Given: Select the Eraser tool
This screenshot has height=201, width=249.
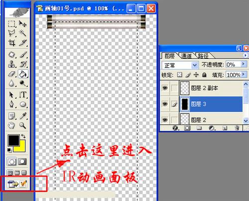Looking at the screenshot, I should [x=11, y=74].
